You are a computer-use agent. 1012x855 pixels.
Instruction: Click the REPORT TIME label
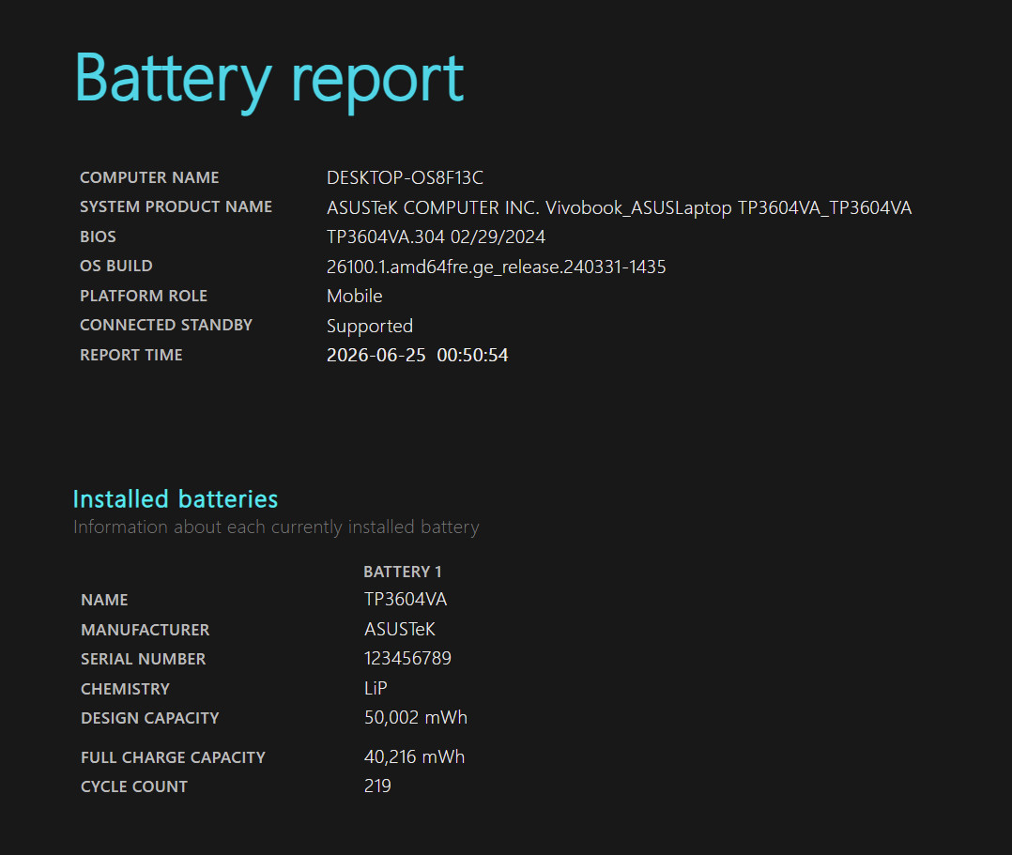(x=131, y=355)
